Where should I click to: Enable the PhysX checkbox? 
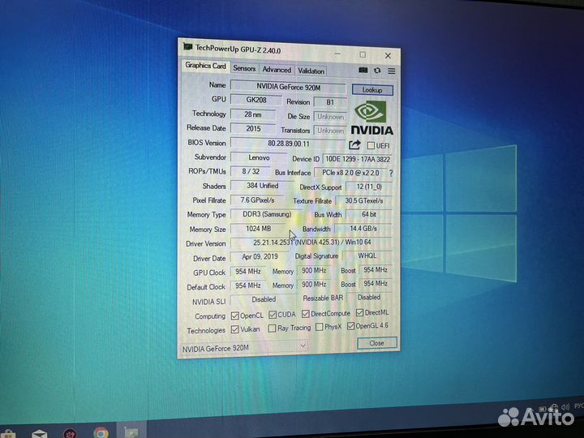click(319, 327)
